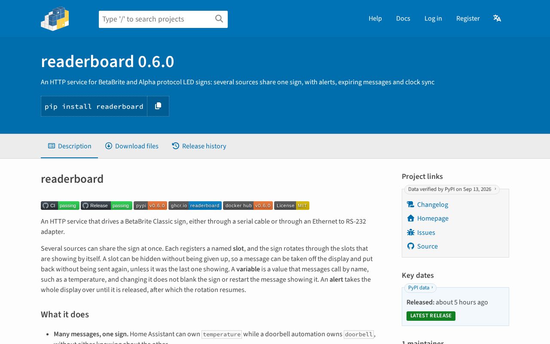Switch to Release history tab
This screenshot has width=550, height=344.
click(x=199, y=146)
